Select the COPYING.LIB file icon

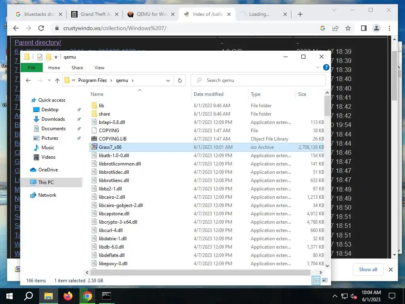pos(94,139)
